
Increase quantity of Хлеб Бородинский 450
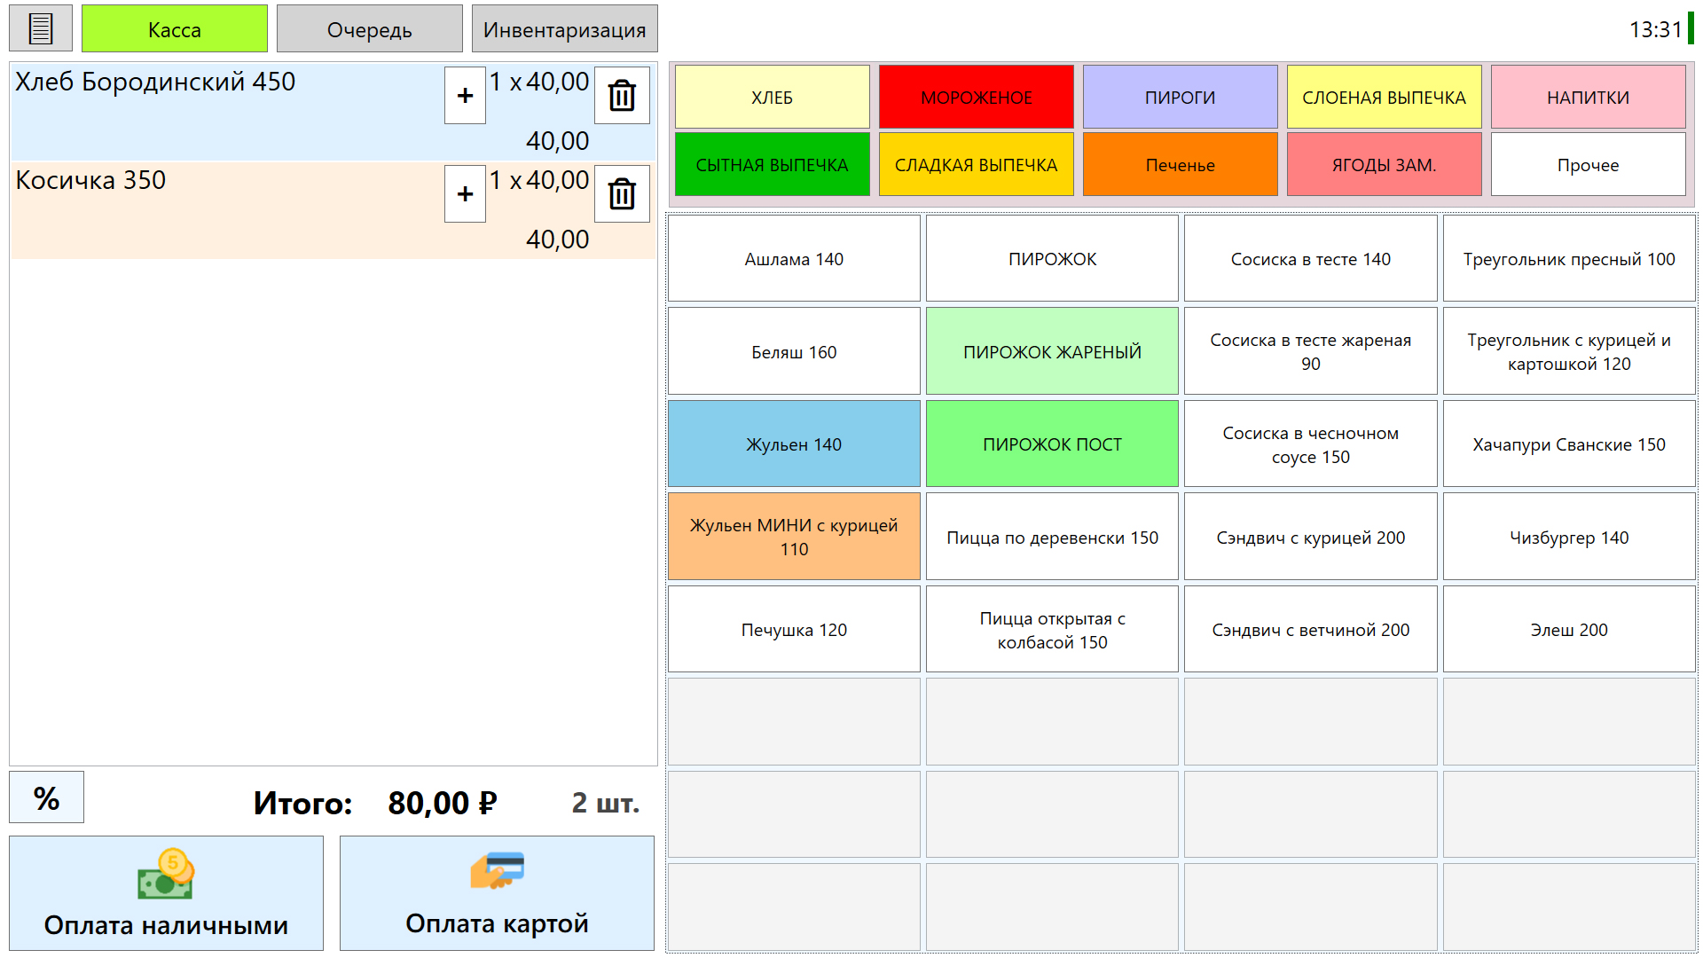click(x=465, y=95)
